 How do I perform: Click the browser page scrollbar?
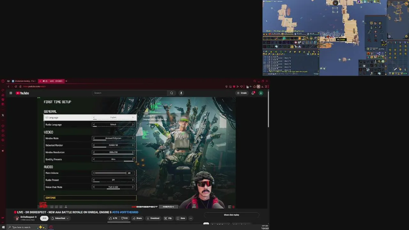(x=268, y=109)
